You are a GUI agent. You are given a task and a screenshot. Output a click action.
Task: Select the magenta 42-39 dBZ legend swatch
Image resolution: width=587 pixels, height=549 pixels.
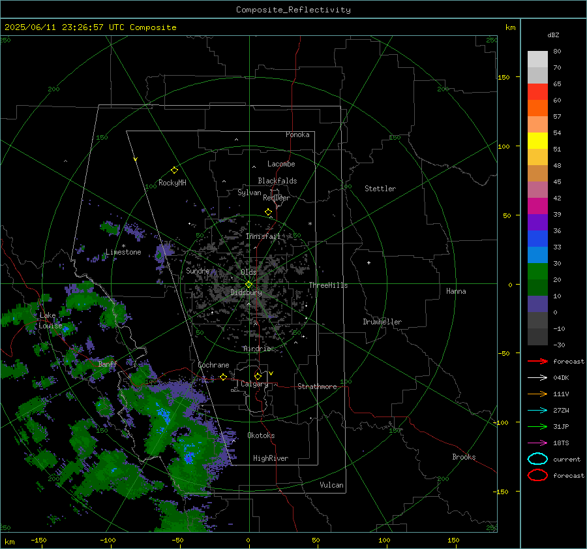tap(537, 206)
